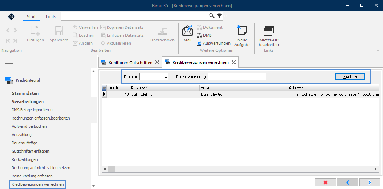Collapse the ribbon with small arrow
This screenshot has height=189, width=383.
tap(378, 51)
